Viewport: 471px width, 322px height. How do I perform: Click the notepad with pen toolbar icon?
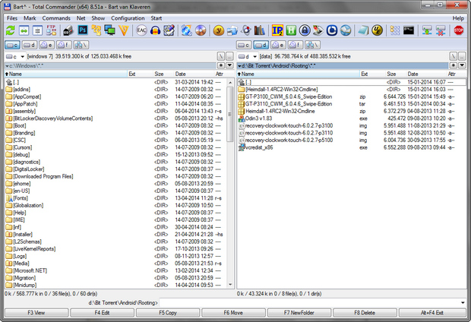coord(169,30)
